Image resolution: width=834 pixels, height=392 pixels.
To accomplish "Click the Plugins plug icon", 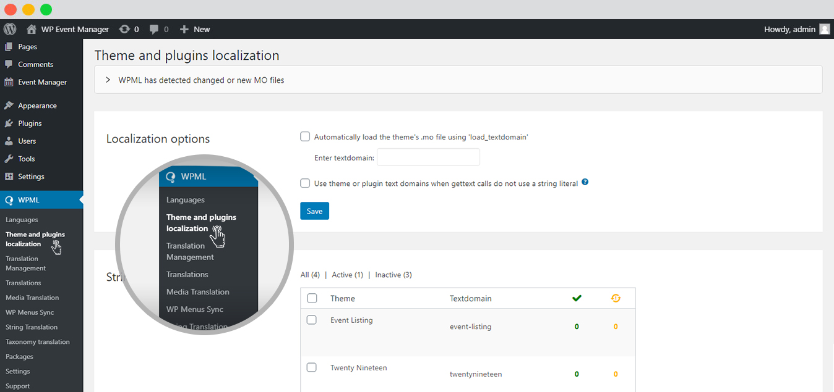I will point(9,123).
